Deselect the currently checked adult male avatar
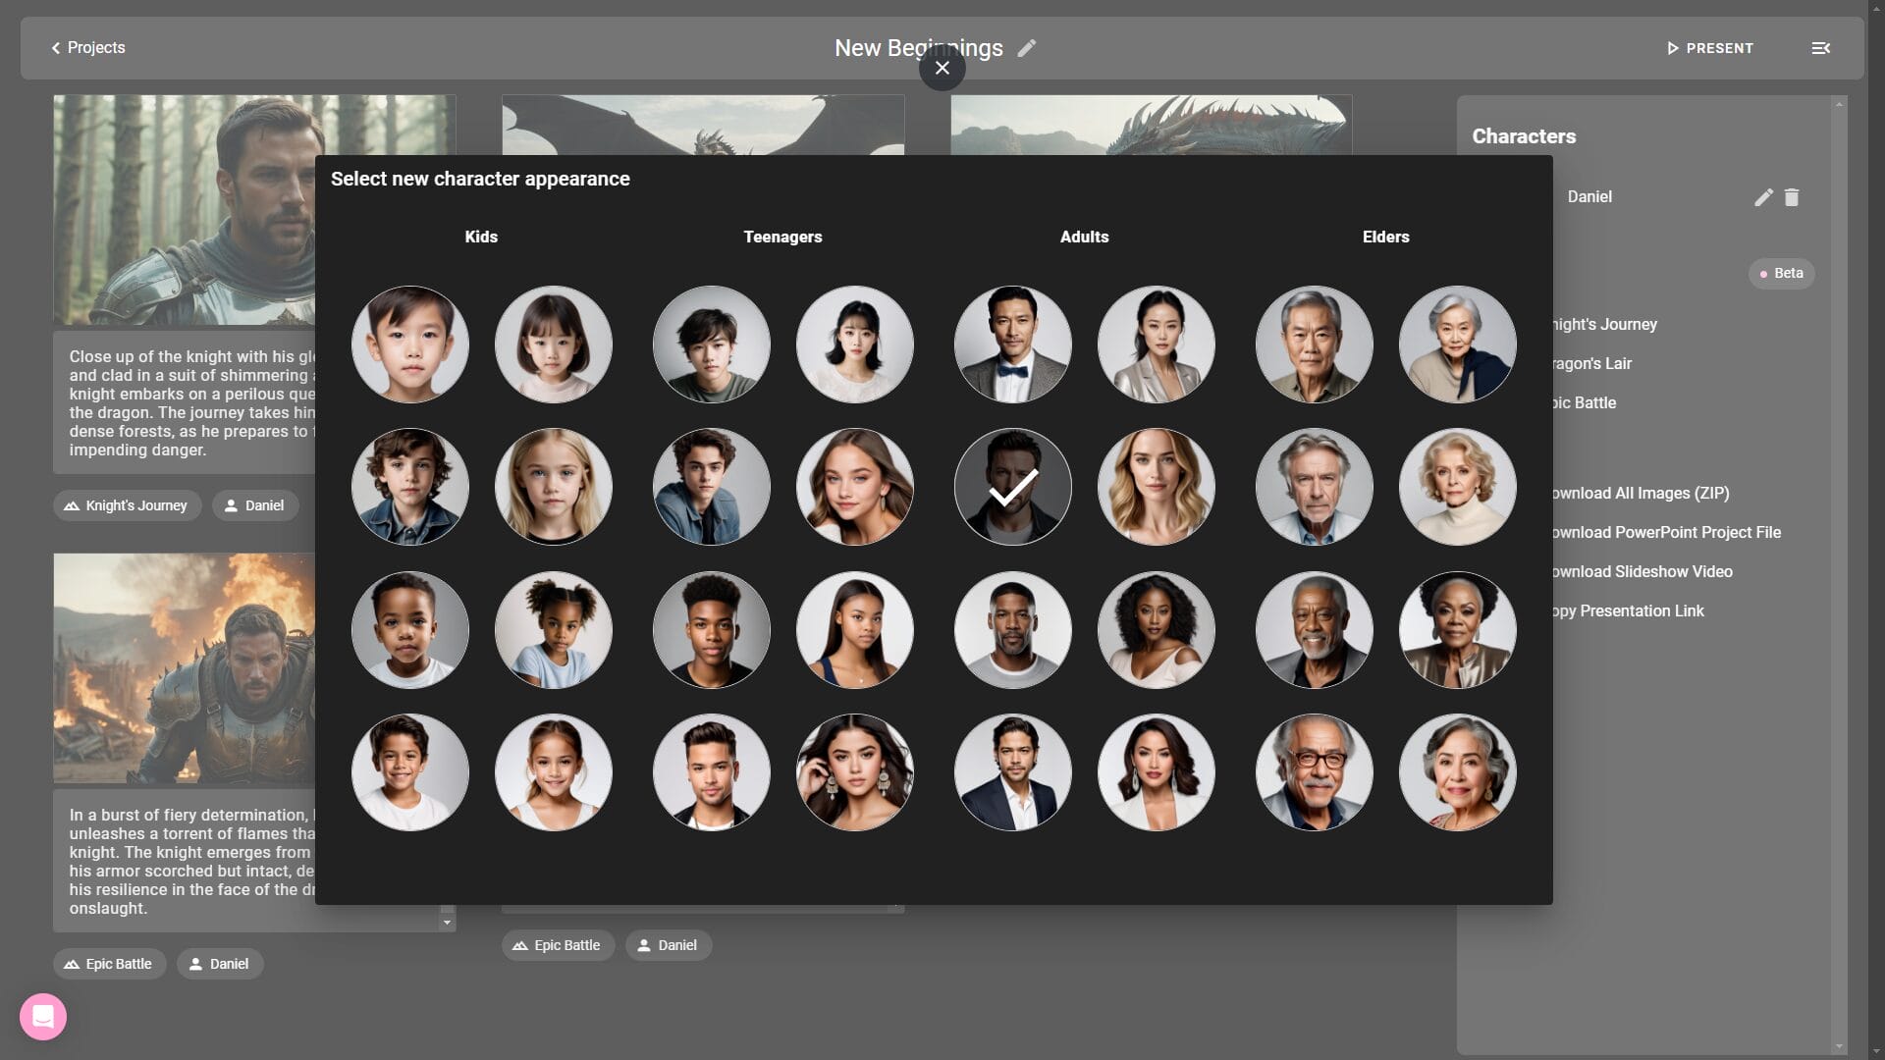 pyautogui.click(x=1012, y=486)
